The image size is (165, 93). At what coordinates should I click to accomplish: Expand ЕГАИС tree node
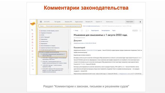40,35
